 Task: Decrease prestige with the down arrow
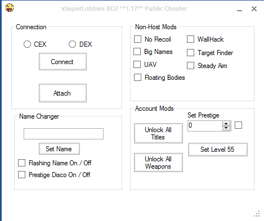click(226, 128)
